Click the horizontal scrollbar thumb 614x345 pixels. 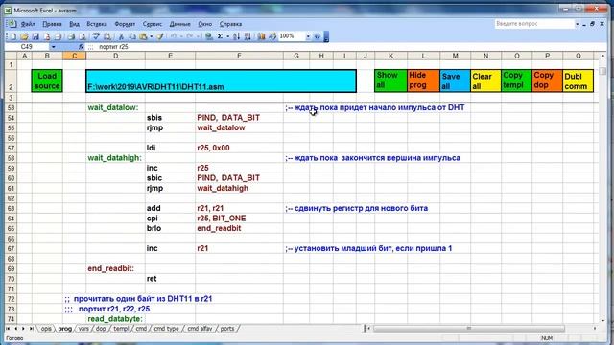(469, 329)
